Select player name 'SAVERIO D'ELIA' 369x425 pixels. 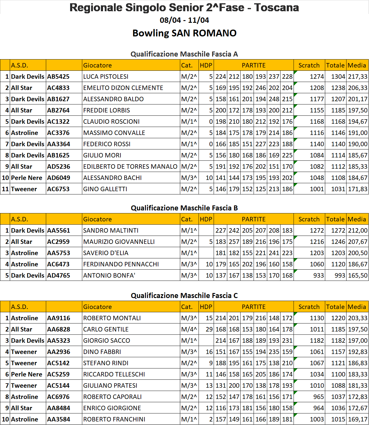[x=106, y=253]
